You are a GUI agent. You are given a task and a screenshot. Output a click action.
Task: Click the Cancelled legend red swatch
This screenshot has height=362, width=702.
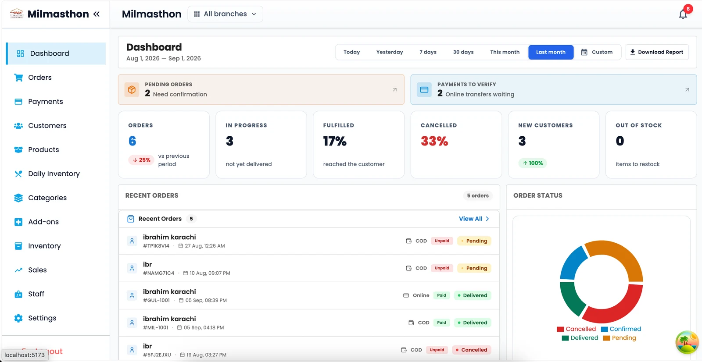click(560, 329)
